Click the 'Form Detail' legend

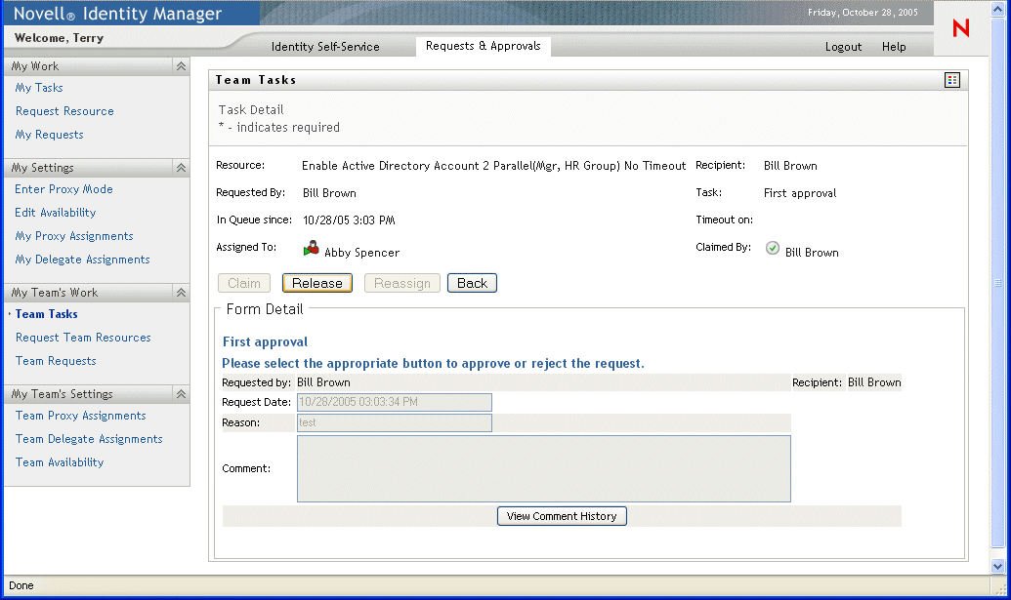265,309
